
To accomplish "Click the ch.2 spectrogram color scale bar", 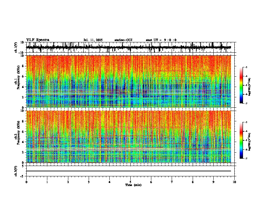I will point(241,140).
